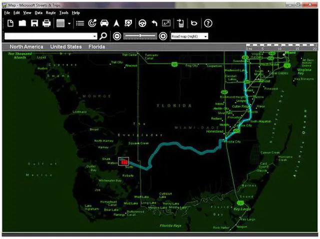This screenshot has height=239, width=320.
Task: Open the Tools menu
Action: (x=63, y=12)
